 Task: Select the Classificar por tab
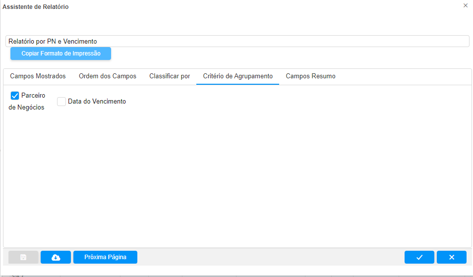click(x=170, y=76)
